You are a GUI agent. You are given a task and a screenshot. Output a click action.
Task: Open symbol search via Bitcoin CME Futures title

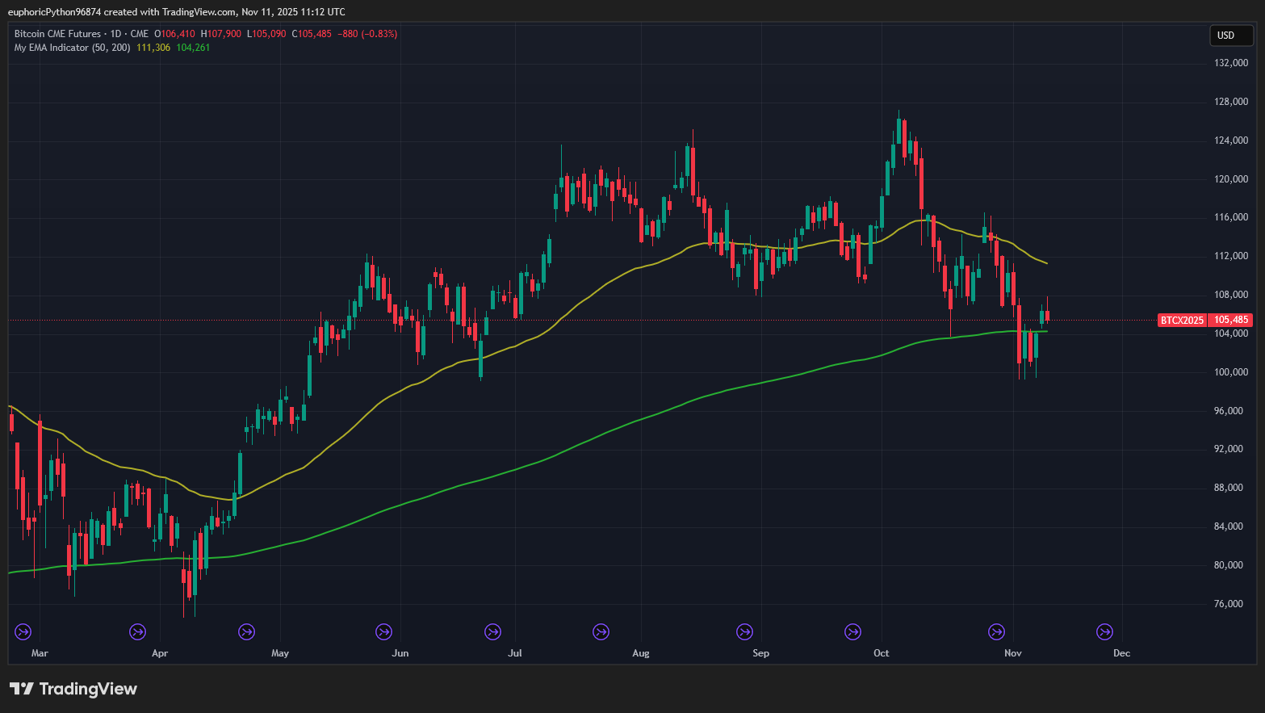coord(57,33)
